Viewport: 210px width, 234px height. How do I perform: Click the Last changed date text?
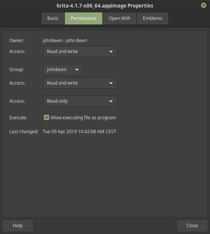(79, 131)
